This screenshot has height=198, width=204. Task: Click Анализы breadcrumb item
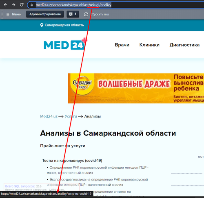[93, 116]
